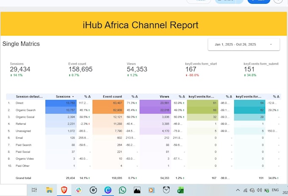This screenshot has width=288, height=196.
Task: Click the Single Matrics heading
Action: [x=21, y=44]
